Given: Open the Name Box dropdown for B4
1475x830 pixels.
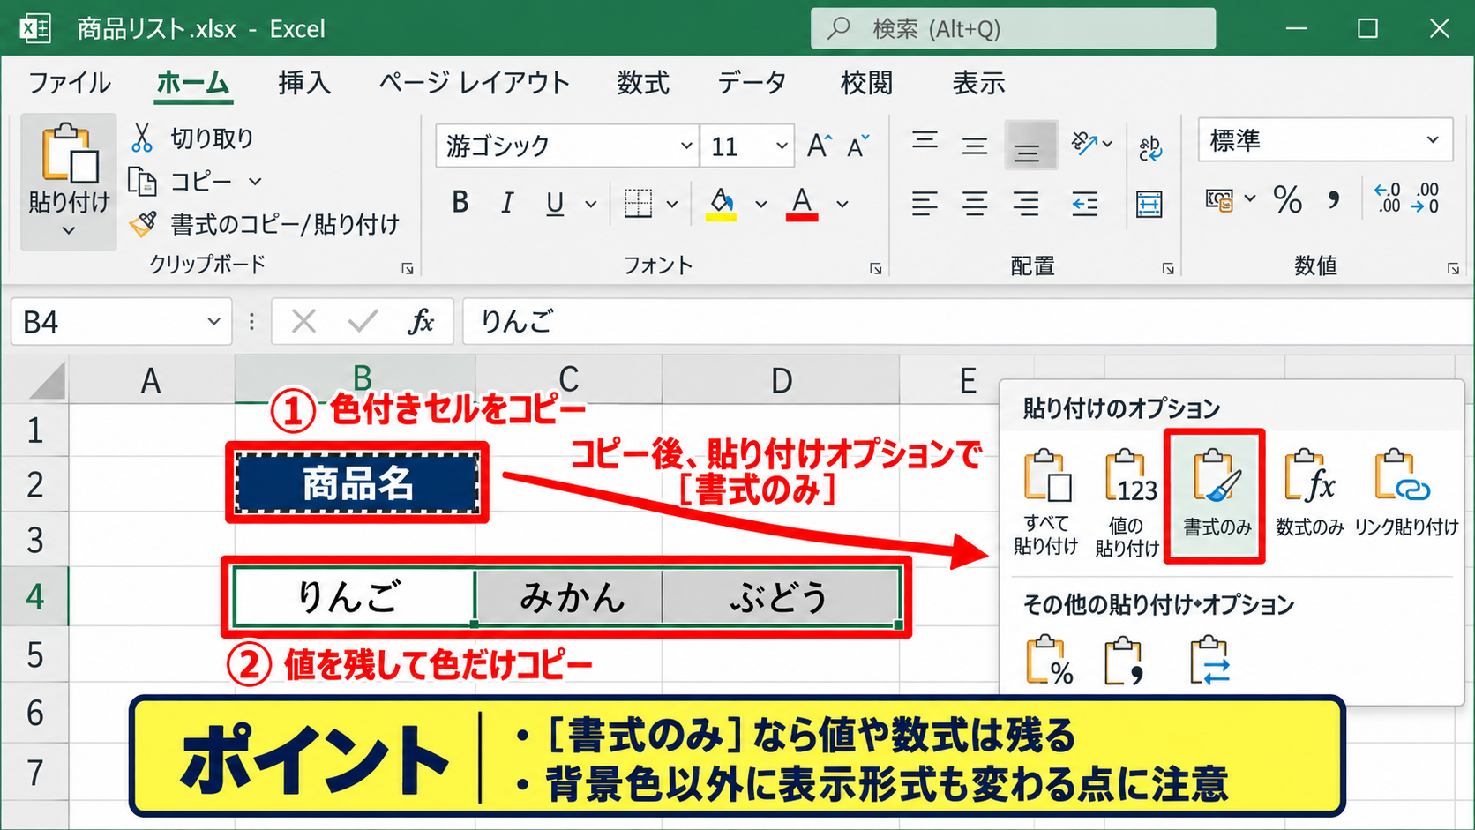Looking at the screenshot, I should pyautogui.click(x=213, y=322).
